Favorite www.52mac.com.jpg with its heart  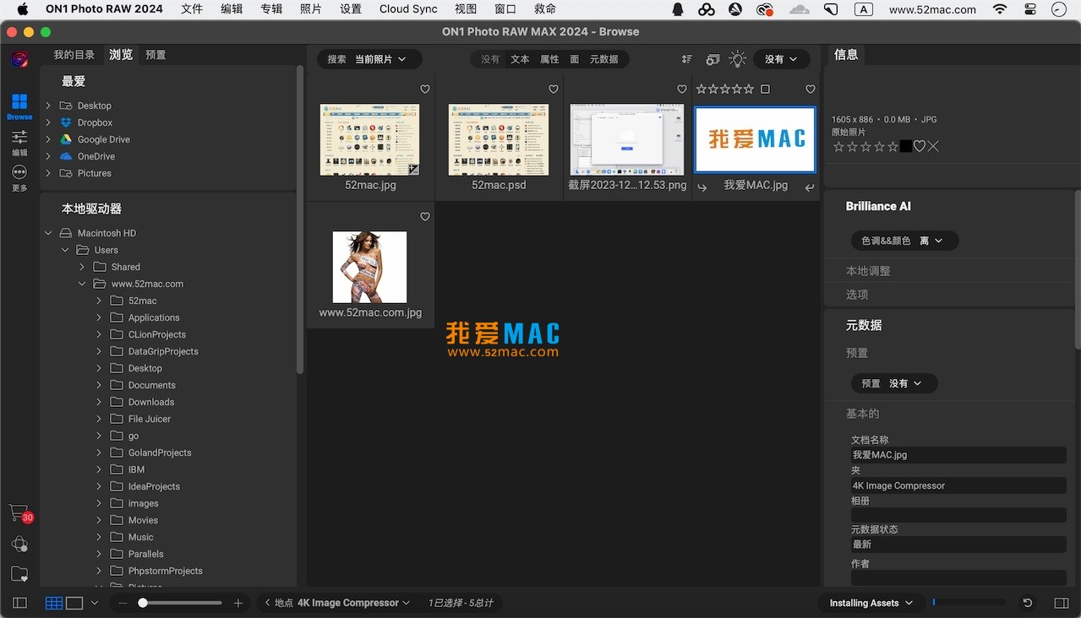425,217
